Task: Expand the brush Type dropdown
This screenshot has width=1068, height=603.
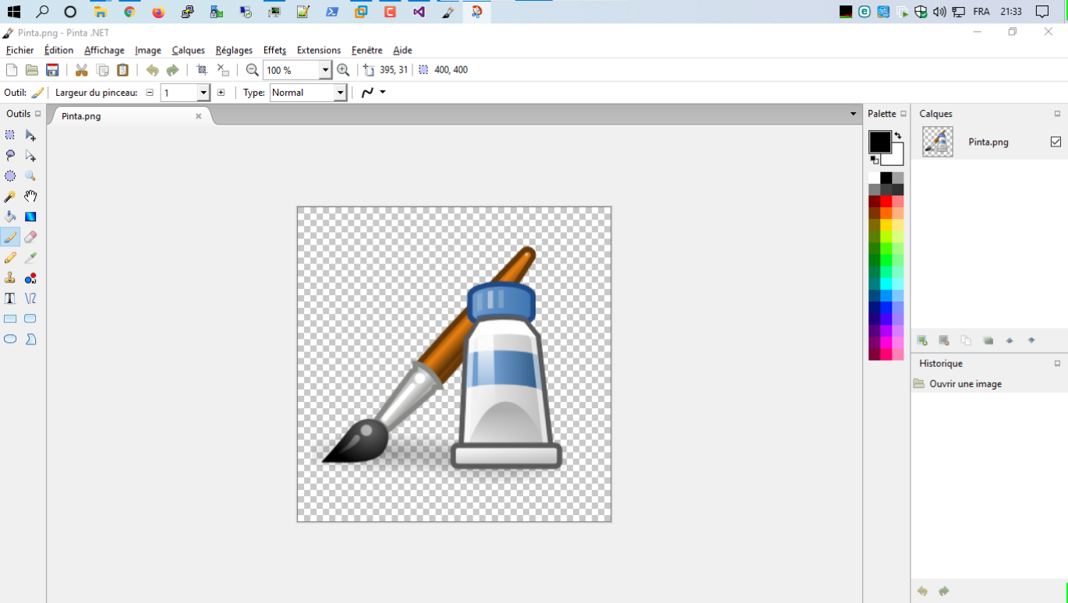Action: [x=340, y=93]
